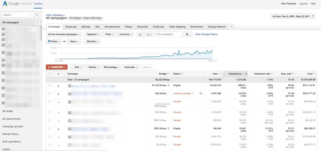
Task: Switch to the Dimensions tab
Action: 197,27
